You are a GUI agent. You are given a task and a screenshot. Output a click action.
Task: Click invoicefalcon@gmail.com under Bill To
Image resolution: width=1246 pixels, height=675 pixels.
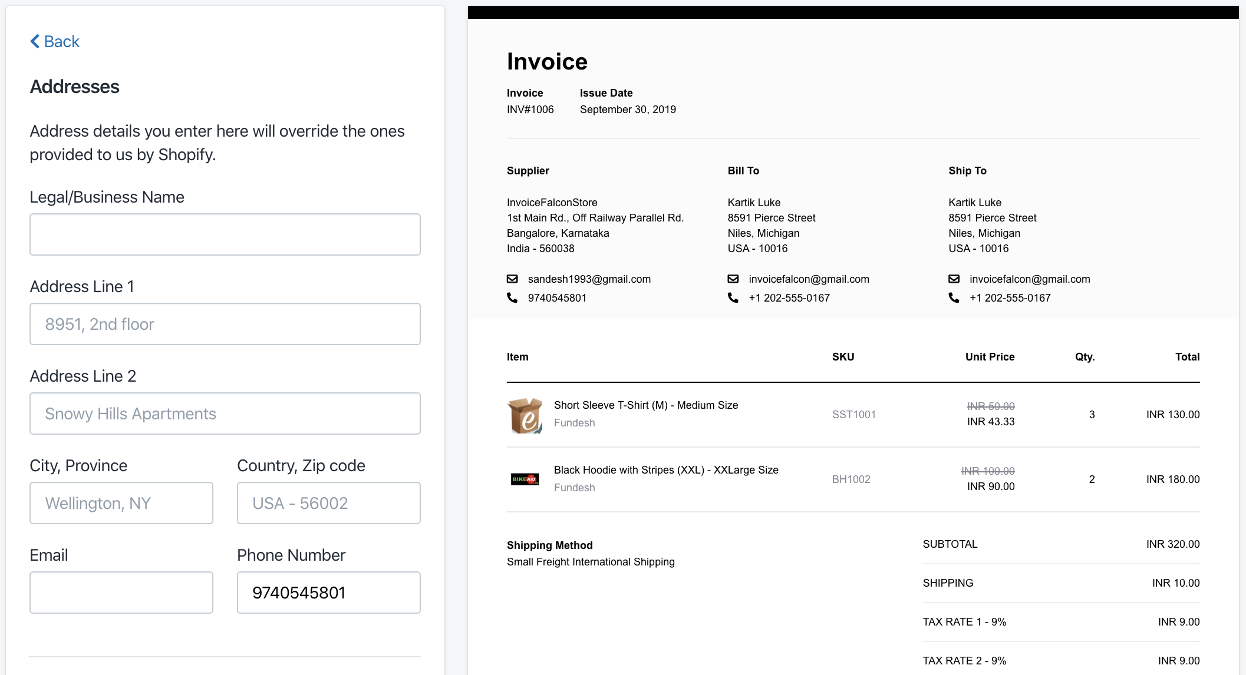pyautogui.click(x=809, y=279)
